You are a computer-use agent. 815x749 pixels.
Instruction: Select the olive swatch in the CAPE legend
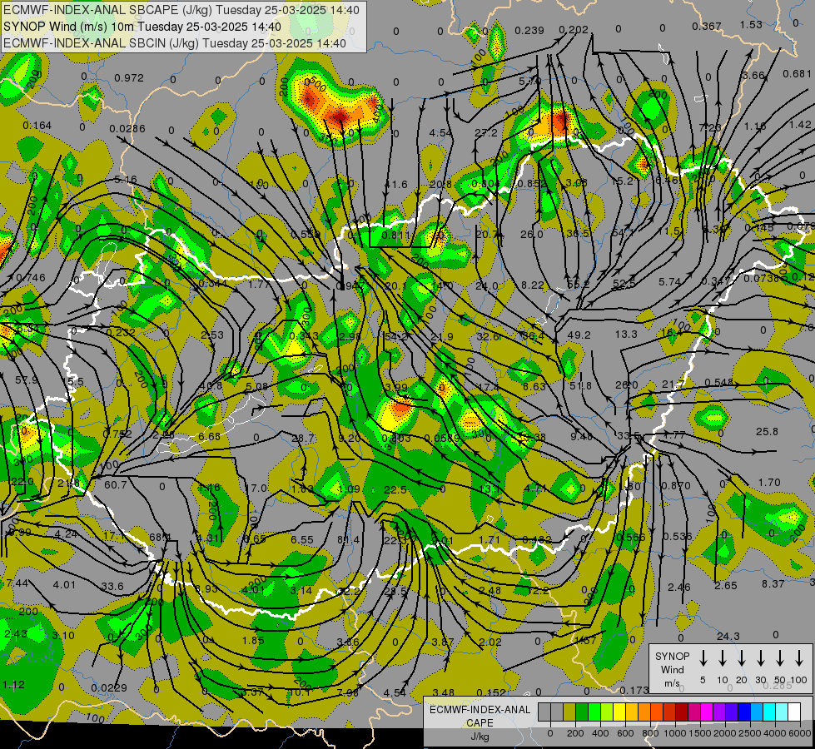pyautogui.click(x=569, y=712)
